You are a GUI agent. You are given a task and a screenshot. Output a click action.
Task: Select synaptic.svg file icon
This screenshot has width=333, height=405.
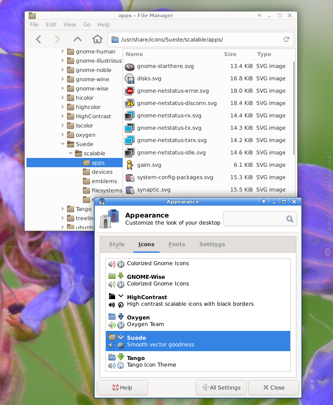[x=130, y=190]
